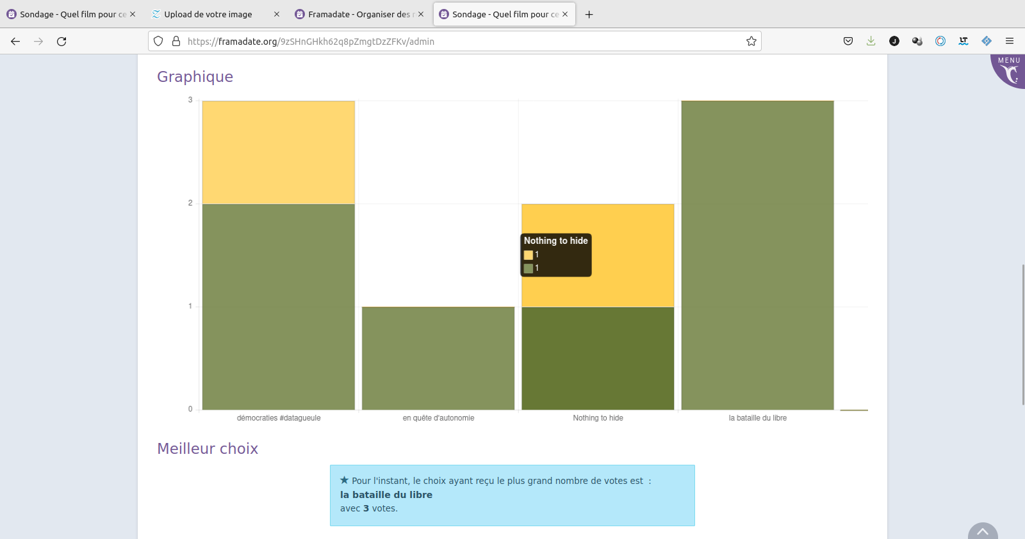The height and width of the screenshot is (539, 1025).
Task: Click the browser forward arrow
Action: [x=38, y=41]
